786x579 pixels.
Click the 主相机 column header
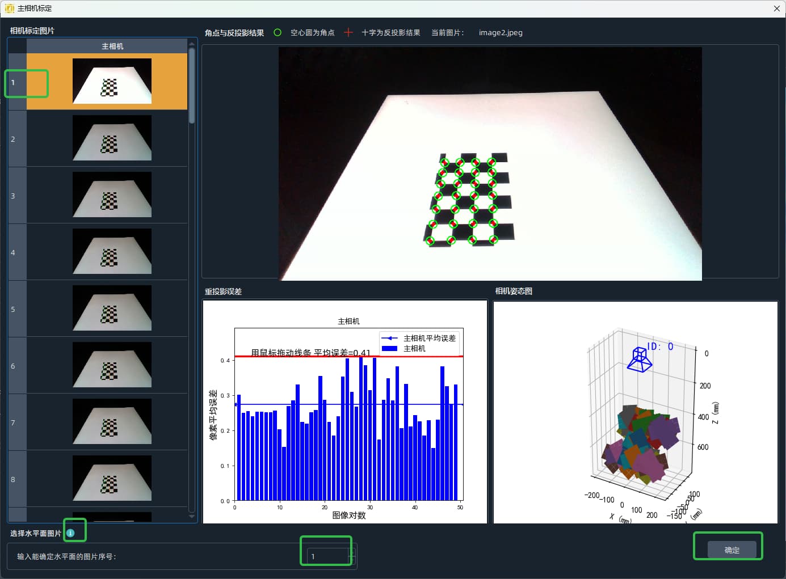pyautogui.click(x=112, y=46)
